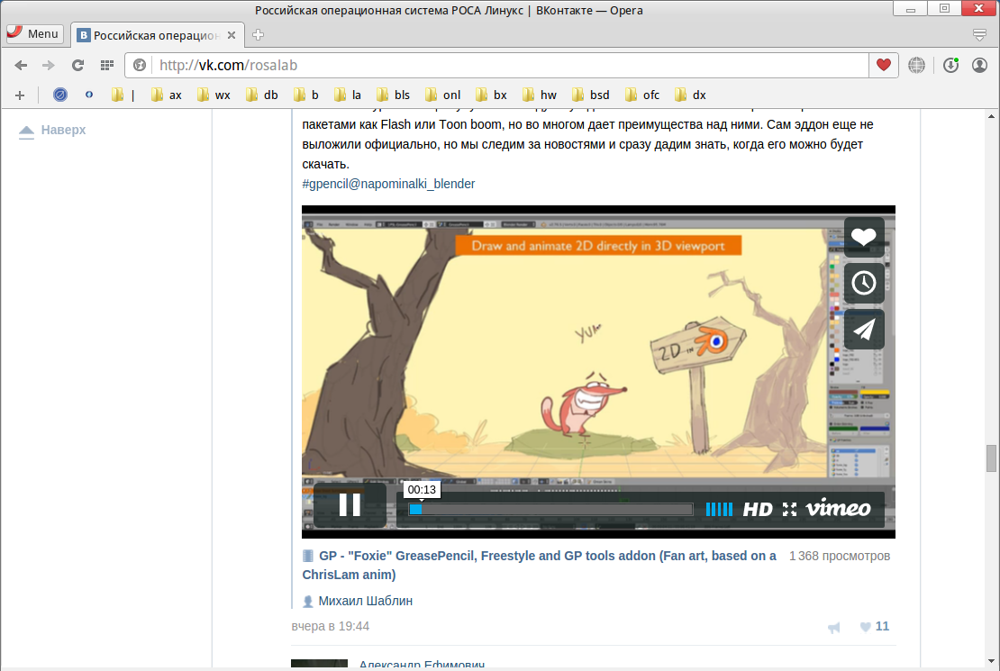Image resolution: width=1000 pixels, height=671 pixels.
Task: Click the #gpencil@napominalki_blender hashtag link
Action: click(388, 184)
